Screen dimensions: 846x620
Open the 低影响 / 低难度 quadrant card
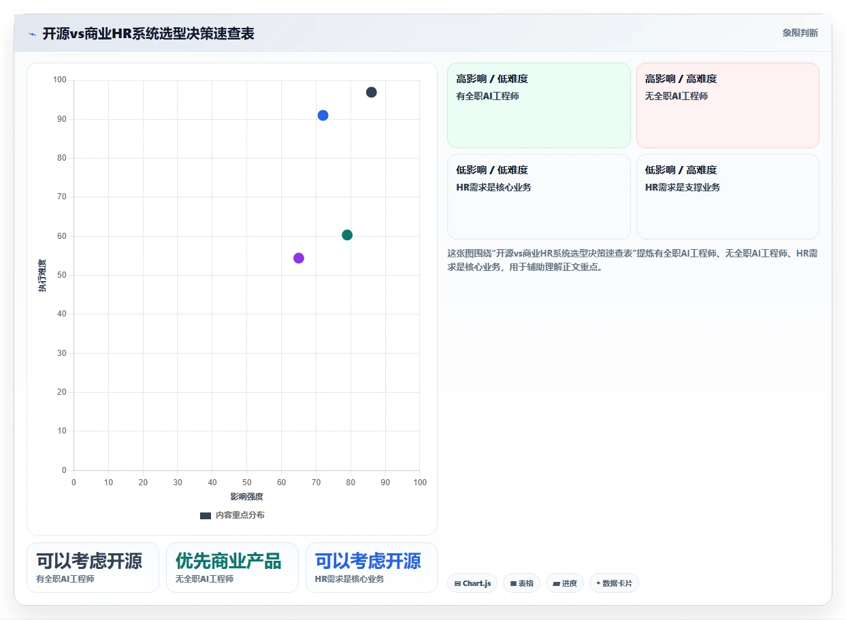(x=539, y=197)
